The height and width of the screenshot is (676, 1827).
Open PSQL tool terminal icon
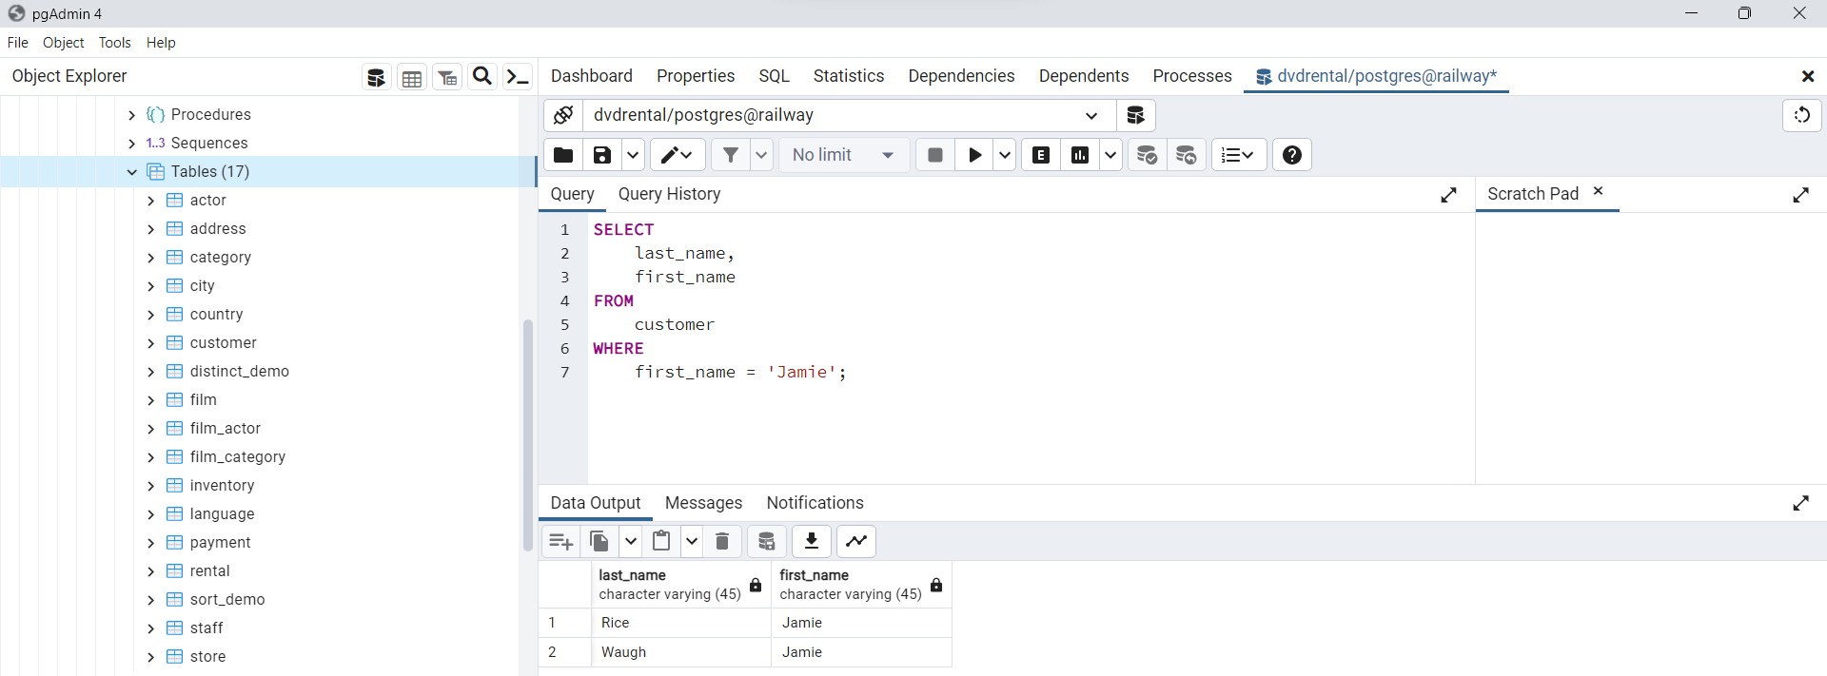(x=517, y=77)
